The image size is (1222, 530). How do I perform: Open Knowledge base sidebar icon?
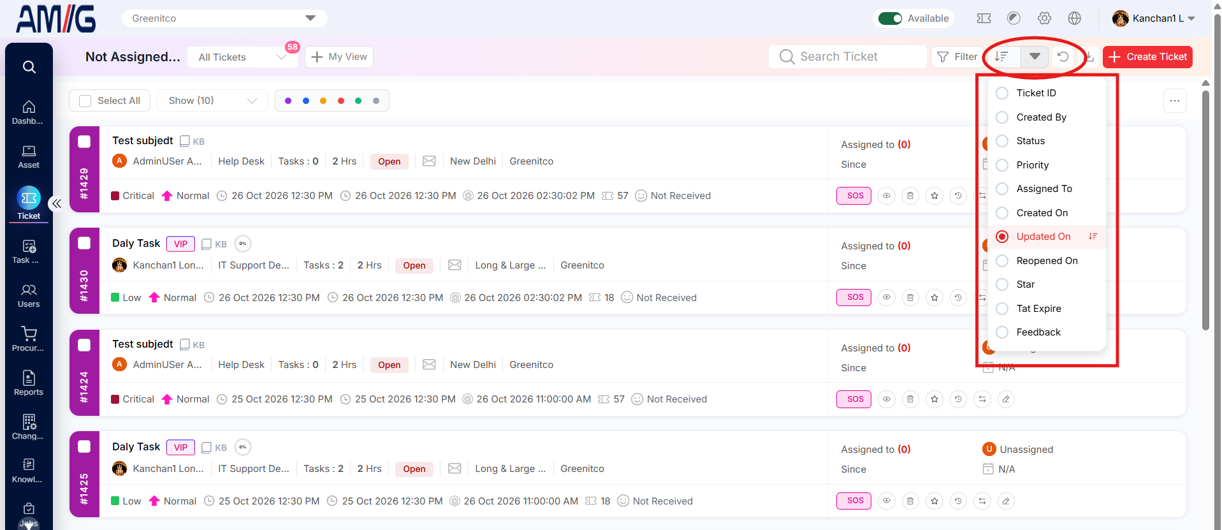click(x=29, y=471)
